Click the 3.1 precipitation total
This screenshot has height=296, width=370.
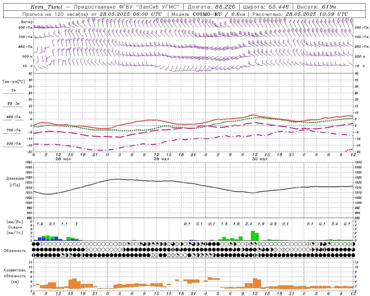(52, 224)
